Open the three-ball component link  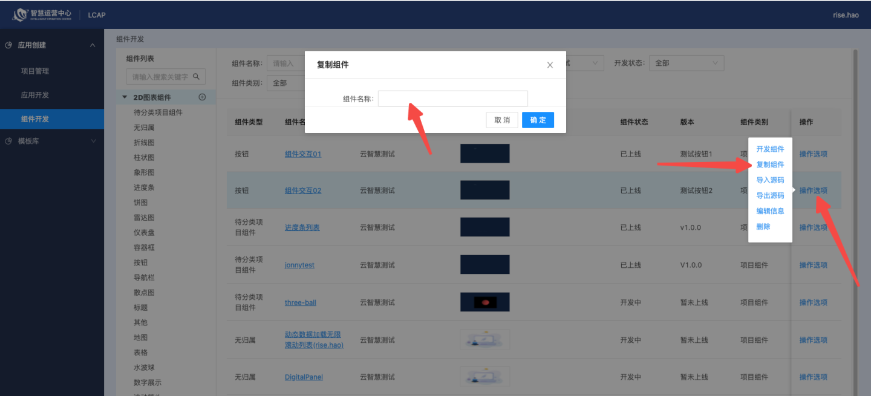301,302
